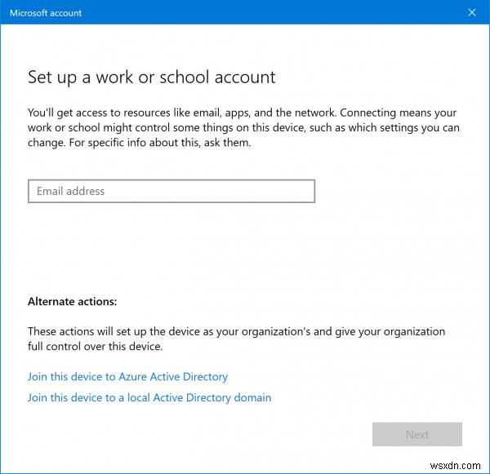The image size is (490, 474).
Task: Close the Microsoft account dialog
Action: pos(471,12)
